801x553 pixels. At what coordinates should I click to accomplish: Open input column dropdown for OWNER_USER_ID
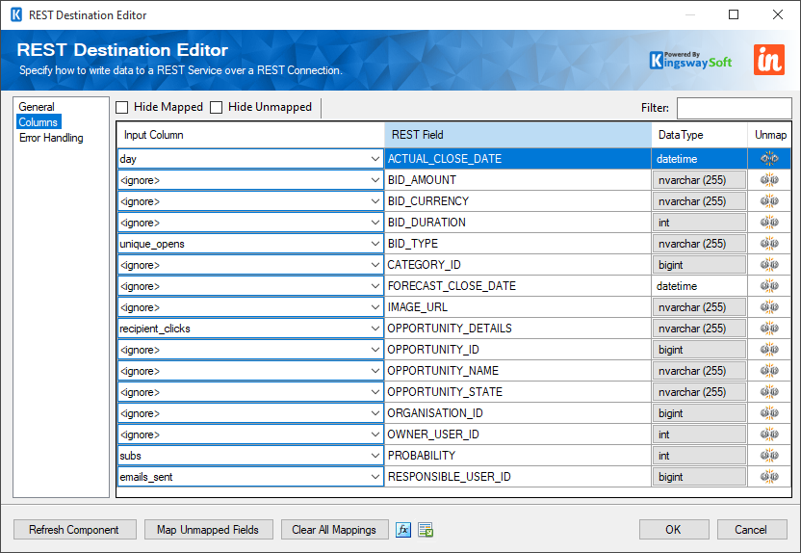coord(375,434)
